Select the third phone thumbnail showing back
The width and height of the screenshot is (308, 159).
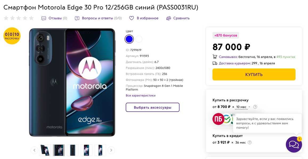73,150
